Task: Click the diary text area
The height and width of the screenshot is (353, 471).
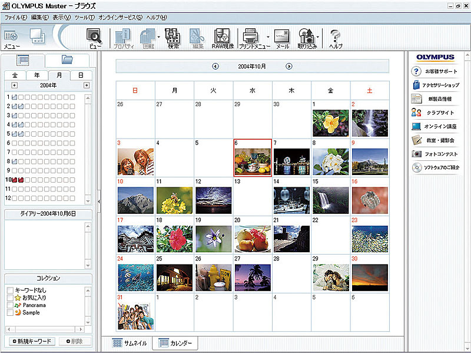Action: coord(45,245)
